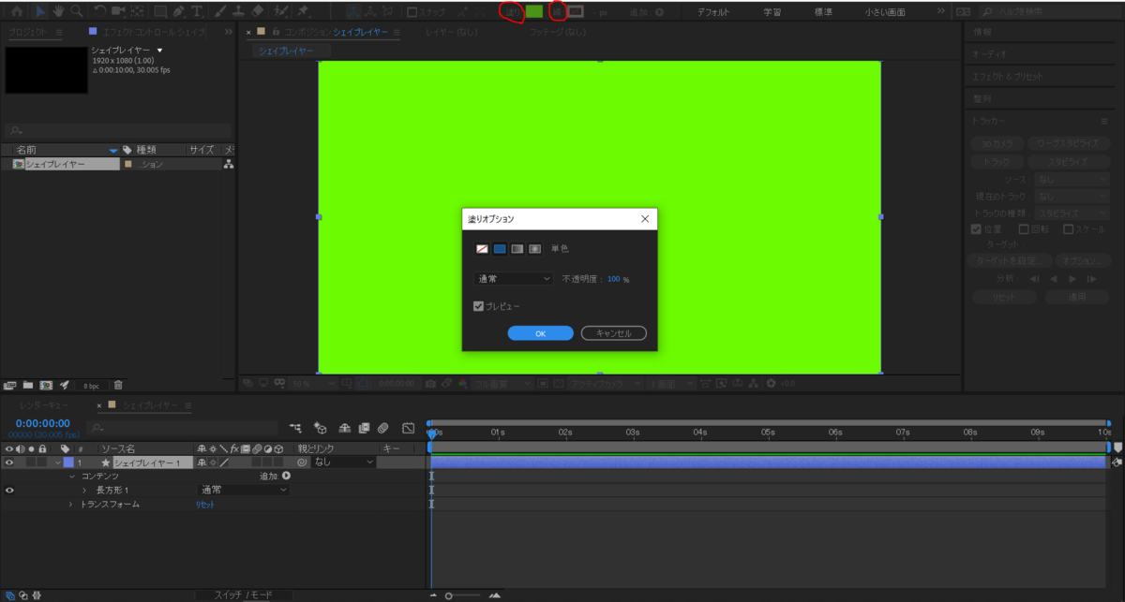Image resolution: width=1125 pixels, height=602 pixels.
Task: Open the レンダーキュー tab
Action: (43, 405)
